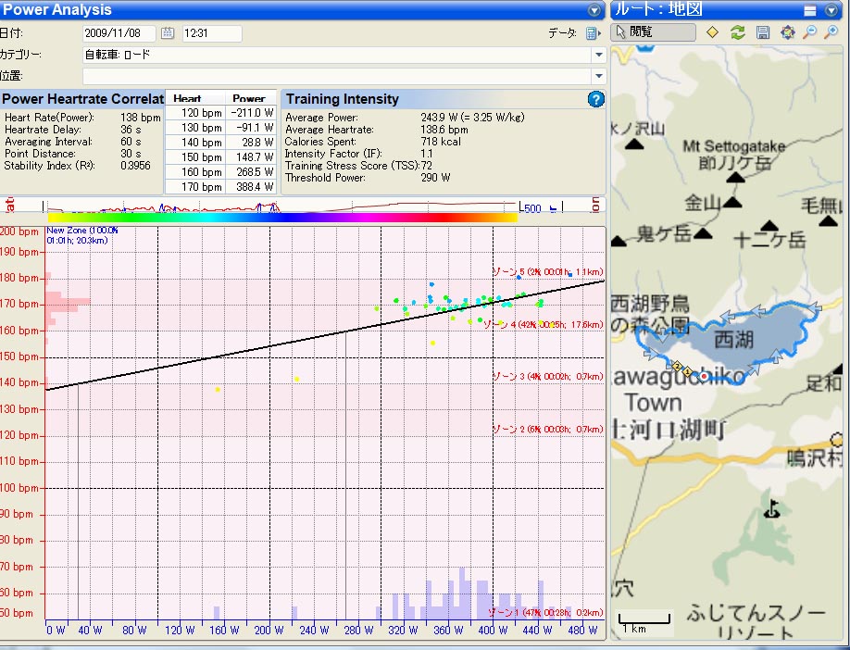Zoom in the map with plus magnifier
Screen dimensions: 850x650
[x=831, y=32]
